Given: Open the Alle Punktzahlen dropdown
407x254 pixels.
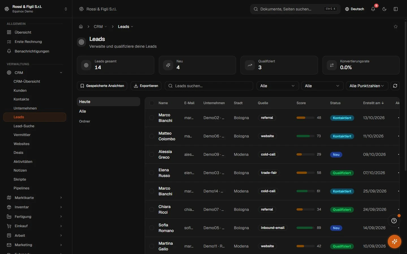Looking at the screenshot, I should click(x=367, y=86).
